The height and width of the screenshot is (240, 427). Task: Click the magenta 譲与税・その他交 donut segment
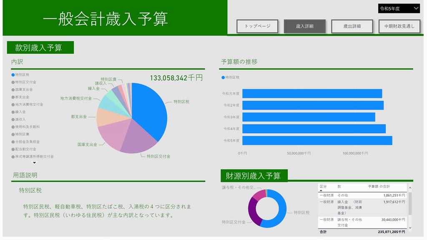point(259,194)
